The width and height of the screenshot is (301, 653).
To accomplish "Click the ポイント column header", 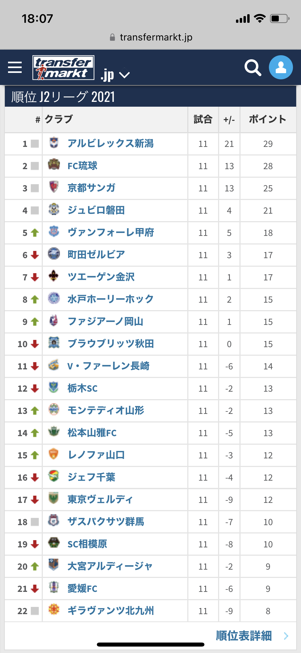I will click(268, 119).
